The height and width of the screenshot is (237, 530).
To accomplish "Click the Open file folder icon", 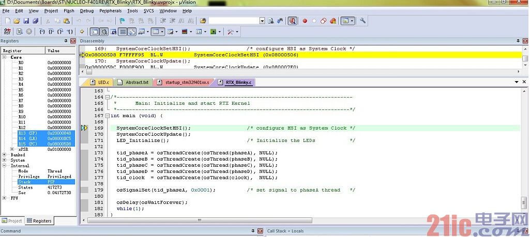I will point(17,21).
